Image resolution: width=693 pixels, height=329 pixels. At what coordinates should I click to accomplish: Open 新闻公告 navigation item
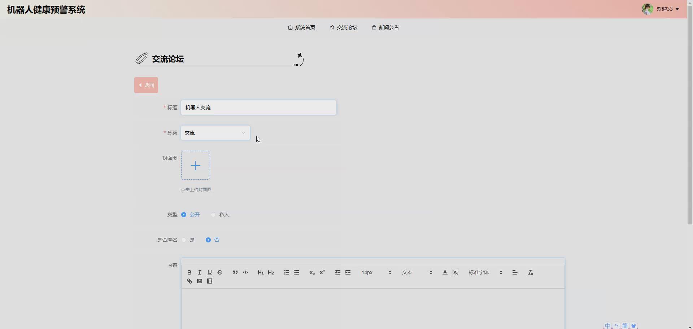385,27
